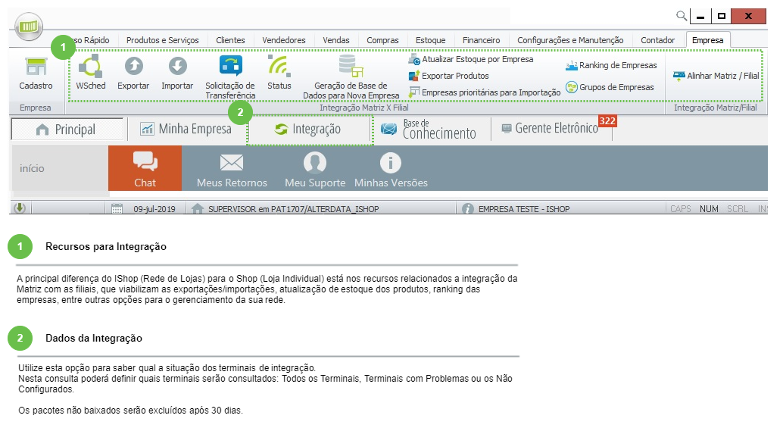Open the Contador ribbon tab

click(x=657, y=40)
